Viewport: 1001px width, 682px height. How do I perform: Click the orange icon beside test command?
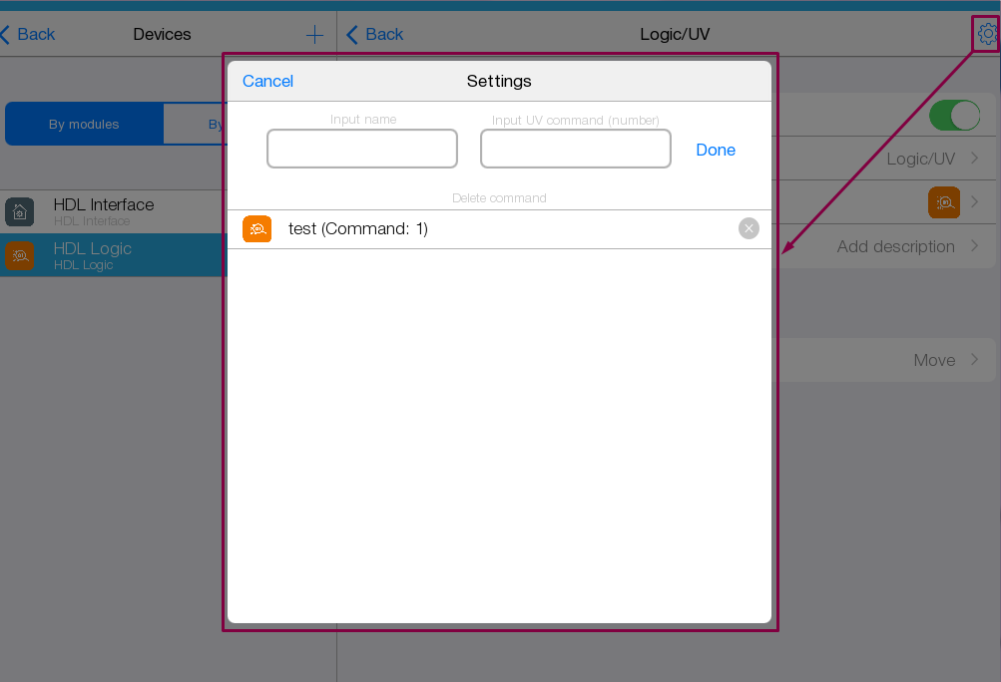[x=256, y=229]
